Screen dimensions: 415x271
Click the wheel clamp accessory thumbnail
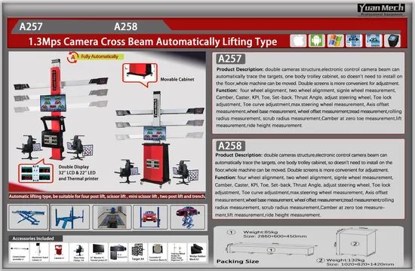[78, 252]
